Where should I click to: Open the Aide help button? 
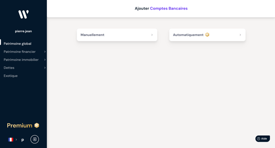[x=263, y=139]
